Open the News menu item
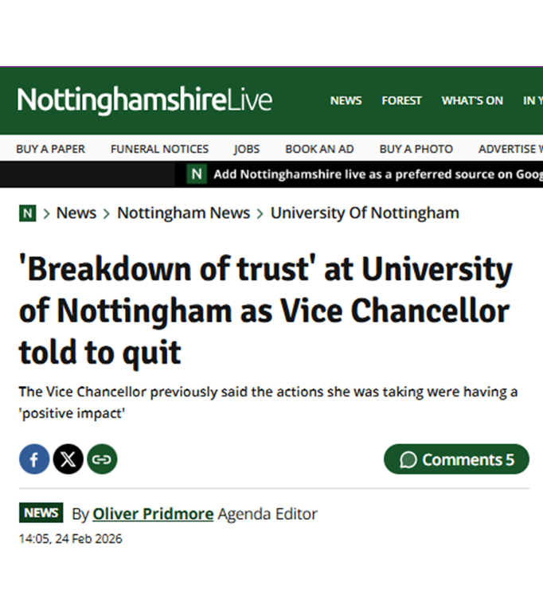Image resolution: width=543 pixels, height=597 pixels. pyautogui.click(x=346, y=100)
